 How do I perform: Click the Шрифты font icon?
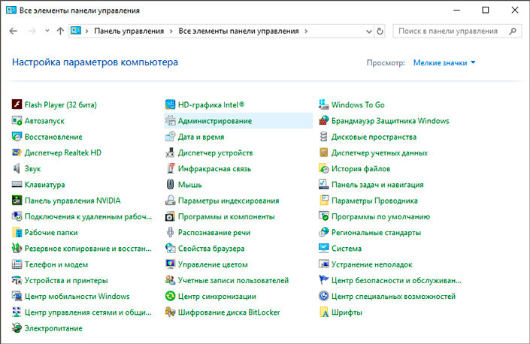[323, 312]
